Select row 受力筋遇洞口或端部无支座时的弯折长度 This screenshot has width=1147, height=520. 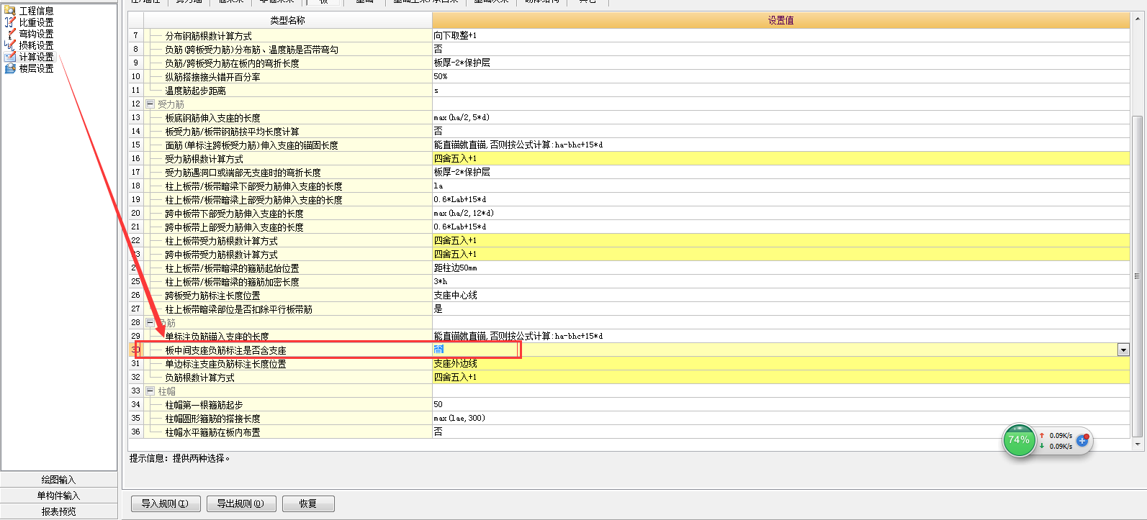pyautogui.click(x=243, y=172)
